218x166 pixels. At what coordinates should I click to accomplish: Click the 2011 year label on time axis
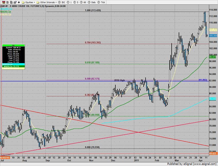pos(136,160)
